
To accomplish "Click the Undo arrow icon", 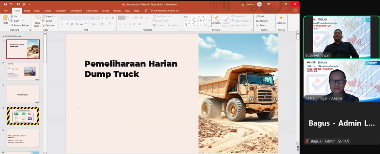I will click(x=11, y=4).
